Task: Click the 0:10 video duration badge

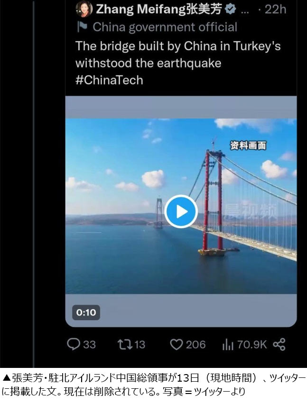Action: pyautogui.click(x=86, y=312)
